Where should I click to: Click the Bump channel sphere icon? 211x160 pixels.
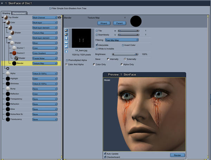click(8, 89)
